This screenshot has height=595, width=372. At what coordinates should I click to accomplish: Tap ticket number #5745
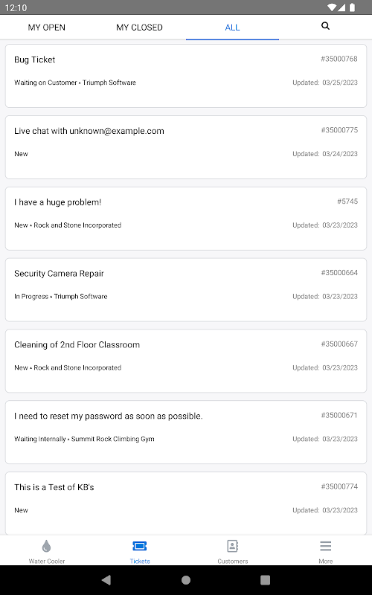coord(347,202)
